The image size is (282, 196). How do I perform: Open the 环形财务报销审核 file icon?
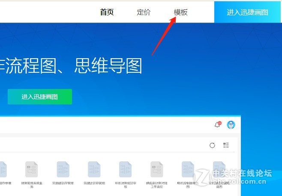click(x=125, y=169)
